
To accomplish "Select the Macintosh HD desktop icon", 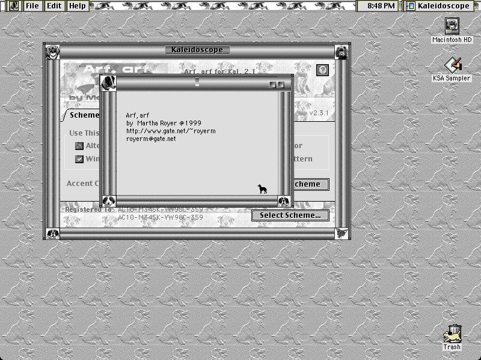I will tap(452, 31).
